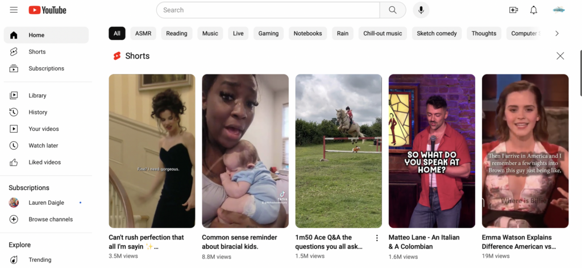The image size is (582, 268).
Task: Open the hamburger guide menu
Action: [x=14, y=10]
